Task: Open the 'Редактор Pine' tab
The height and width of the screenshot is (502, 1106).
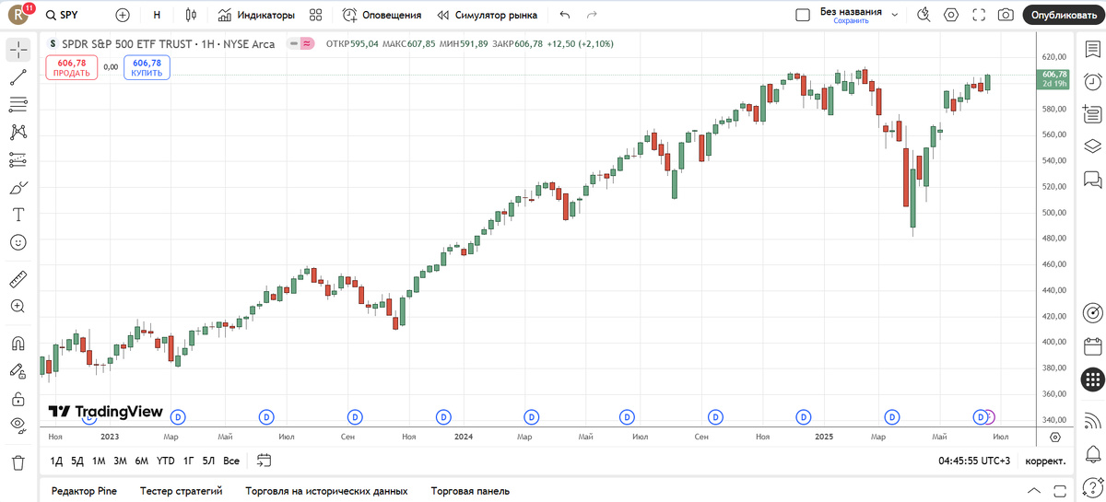Action: pyautogui.click(x=84, y=491)
